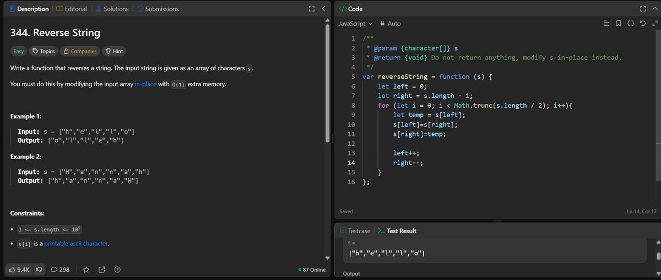The image size is (661, 280).
Task: Switch to the Submissions tab
Action: [x=157, y=9]
